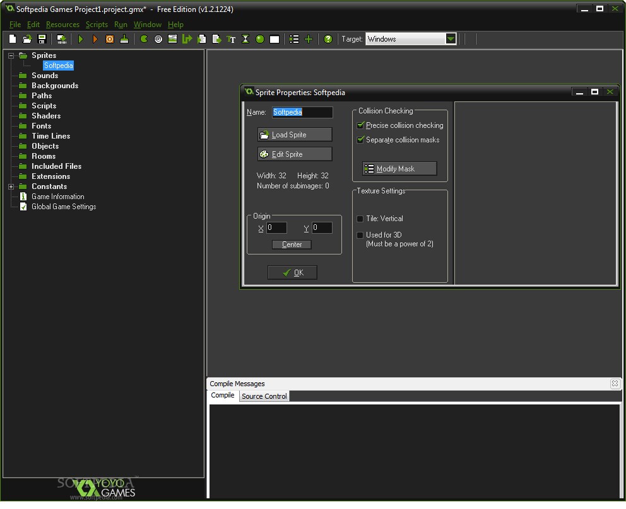The width and height of the screenshot is (626, 509).
Task: Click the Edit Sprite button
Action: (x=295, y=154)
